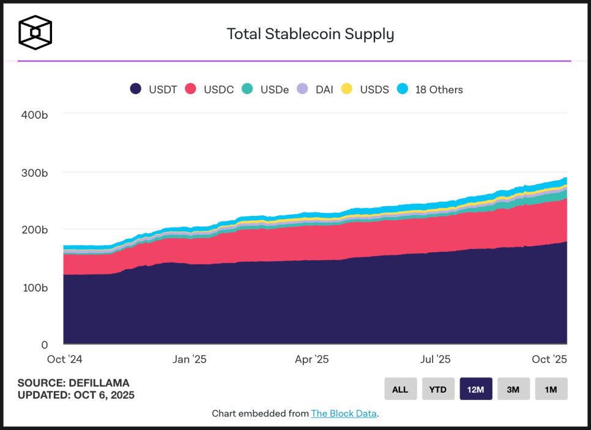591x430 pixels.
Task: Hide the USDC series via its label
Action: coord(218,90)
